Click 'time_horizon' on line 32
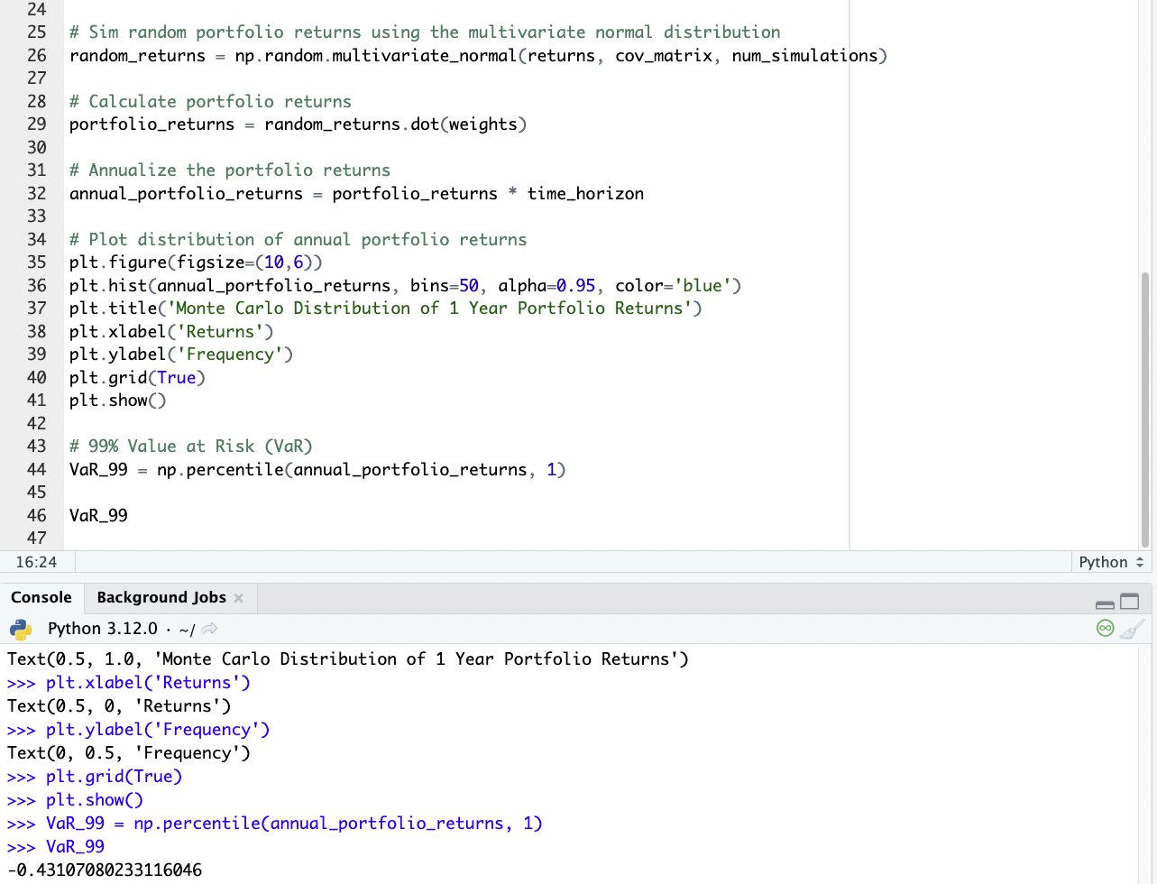Viewport: 1157px width, 884px height. 585,194
